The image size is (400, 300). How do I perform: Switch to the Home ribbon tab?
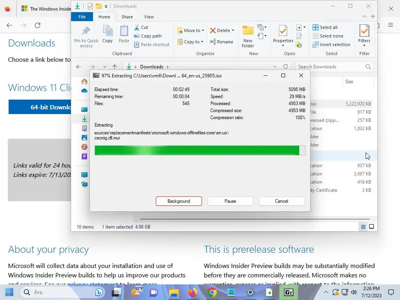(104, 17)
